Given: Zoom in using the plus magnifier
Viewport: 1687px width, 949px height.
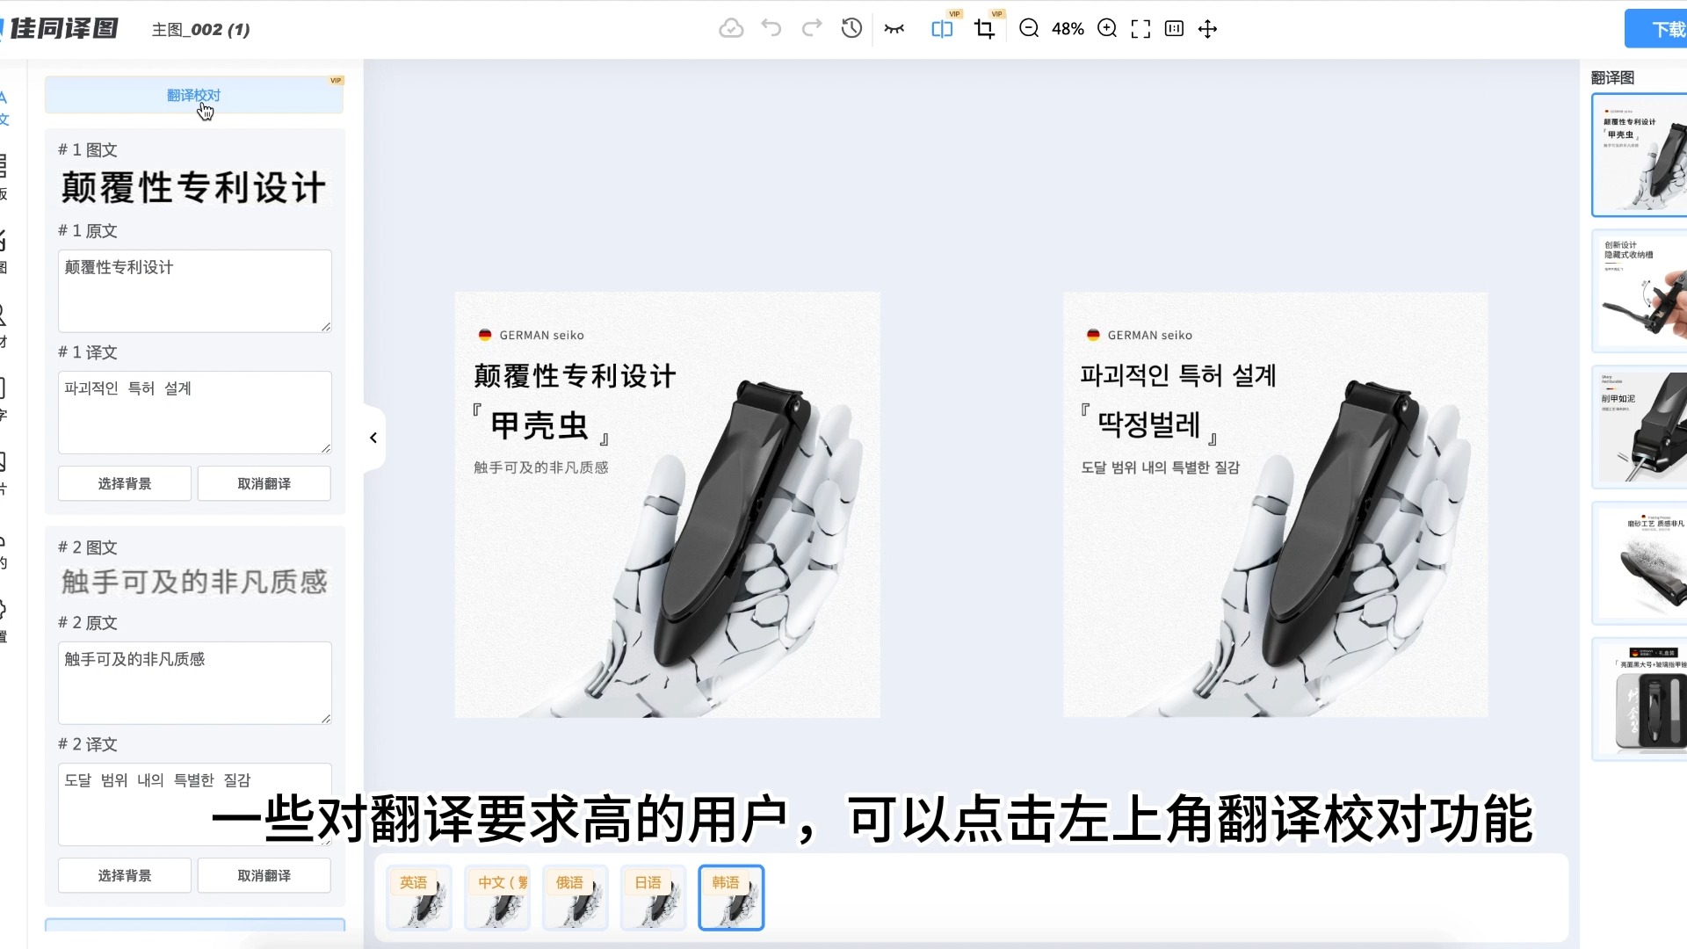Looking at the screenshot, I should [x=1107, y=28].
